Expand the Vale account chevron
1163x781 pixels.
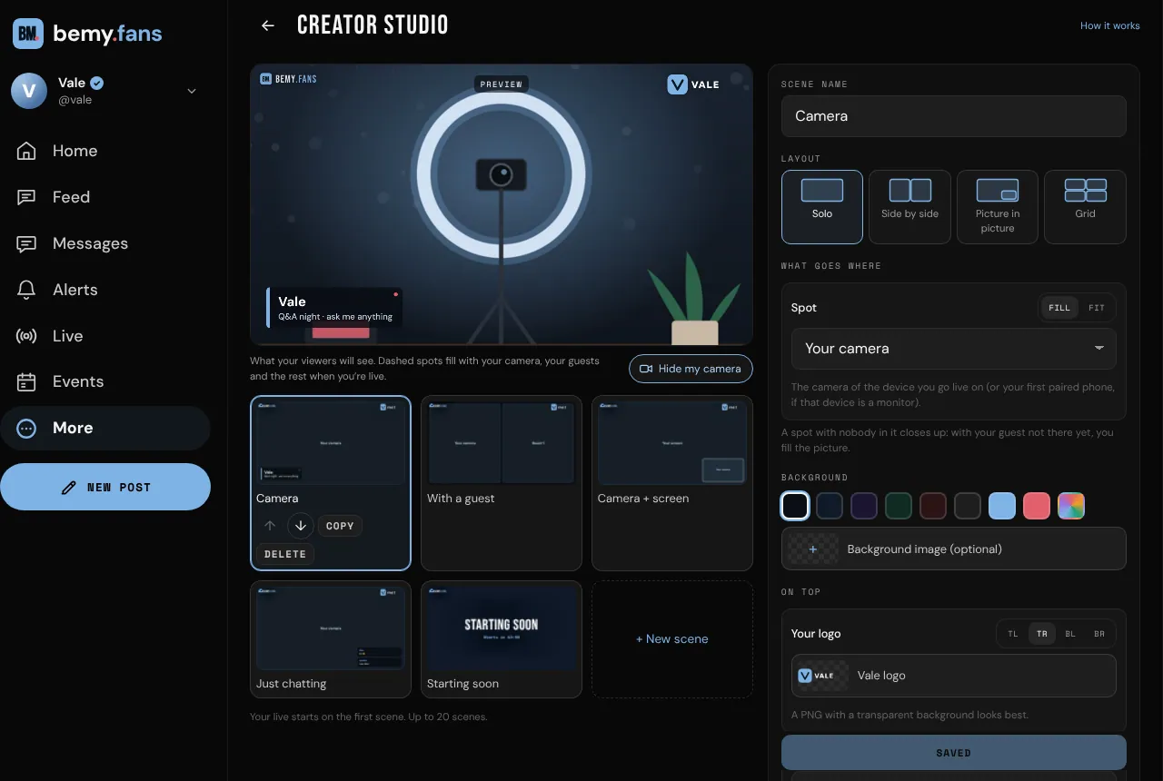click(x=192, y=91)
